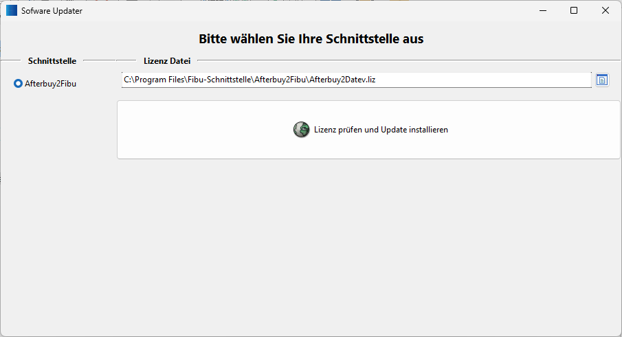The height and width of the screenshot is (337, 622).
Task: Maximize the Sofware Updater window
Action: click(x=574, y=11)
